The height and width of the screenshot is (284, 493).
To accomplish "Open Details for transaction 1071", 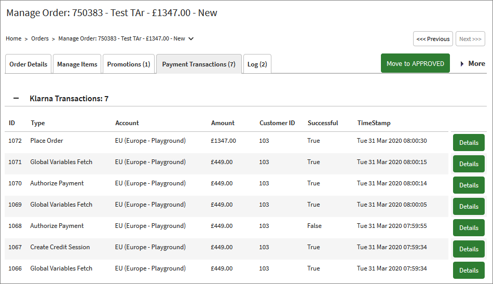I will pos(468,164).
